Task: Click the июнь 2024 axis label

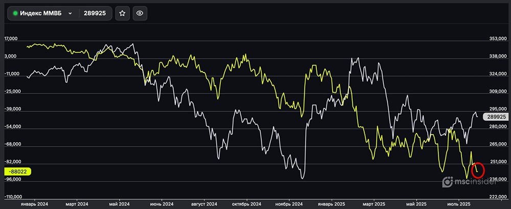Action: point(161,204)
